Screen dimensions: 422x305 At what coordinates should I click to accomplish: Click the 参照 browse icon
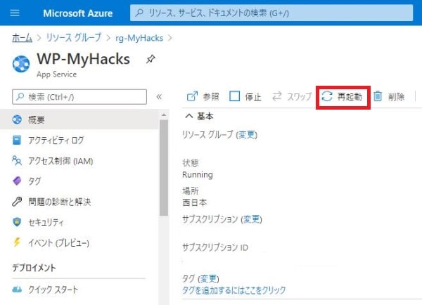[x=192, y=96]
